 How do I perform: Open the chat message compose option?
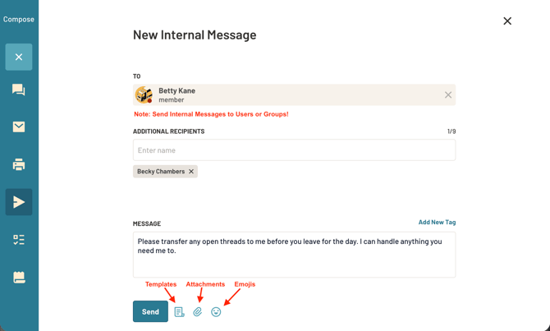coord(19,90)
